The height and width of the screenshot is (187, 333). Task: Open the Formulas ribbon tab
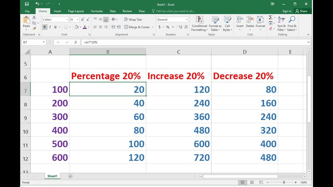click(97, 11)
